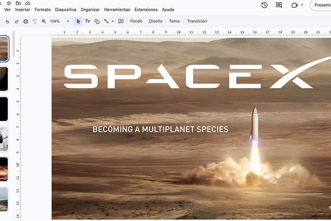Expand the video call options arrow

(x=302, y=5)
